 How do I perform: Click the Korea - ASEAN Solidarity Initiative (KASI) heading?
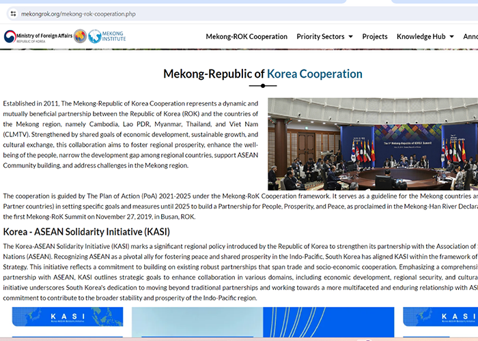(86, 232)
